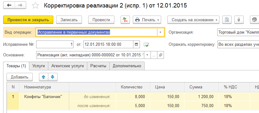The width and height of the screenshot is (259, 113).
Task: Click the Количество column header
Action: 133,87
